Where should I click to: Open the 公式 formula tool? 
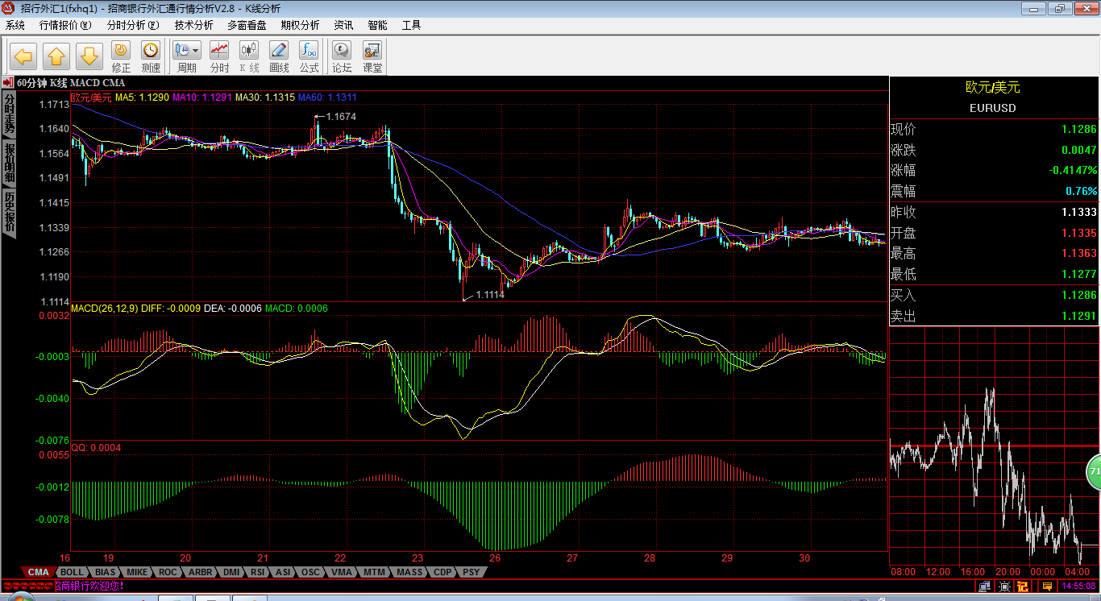[x=309, y=56]
